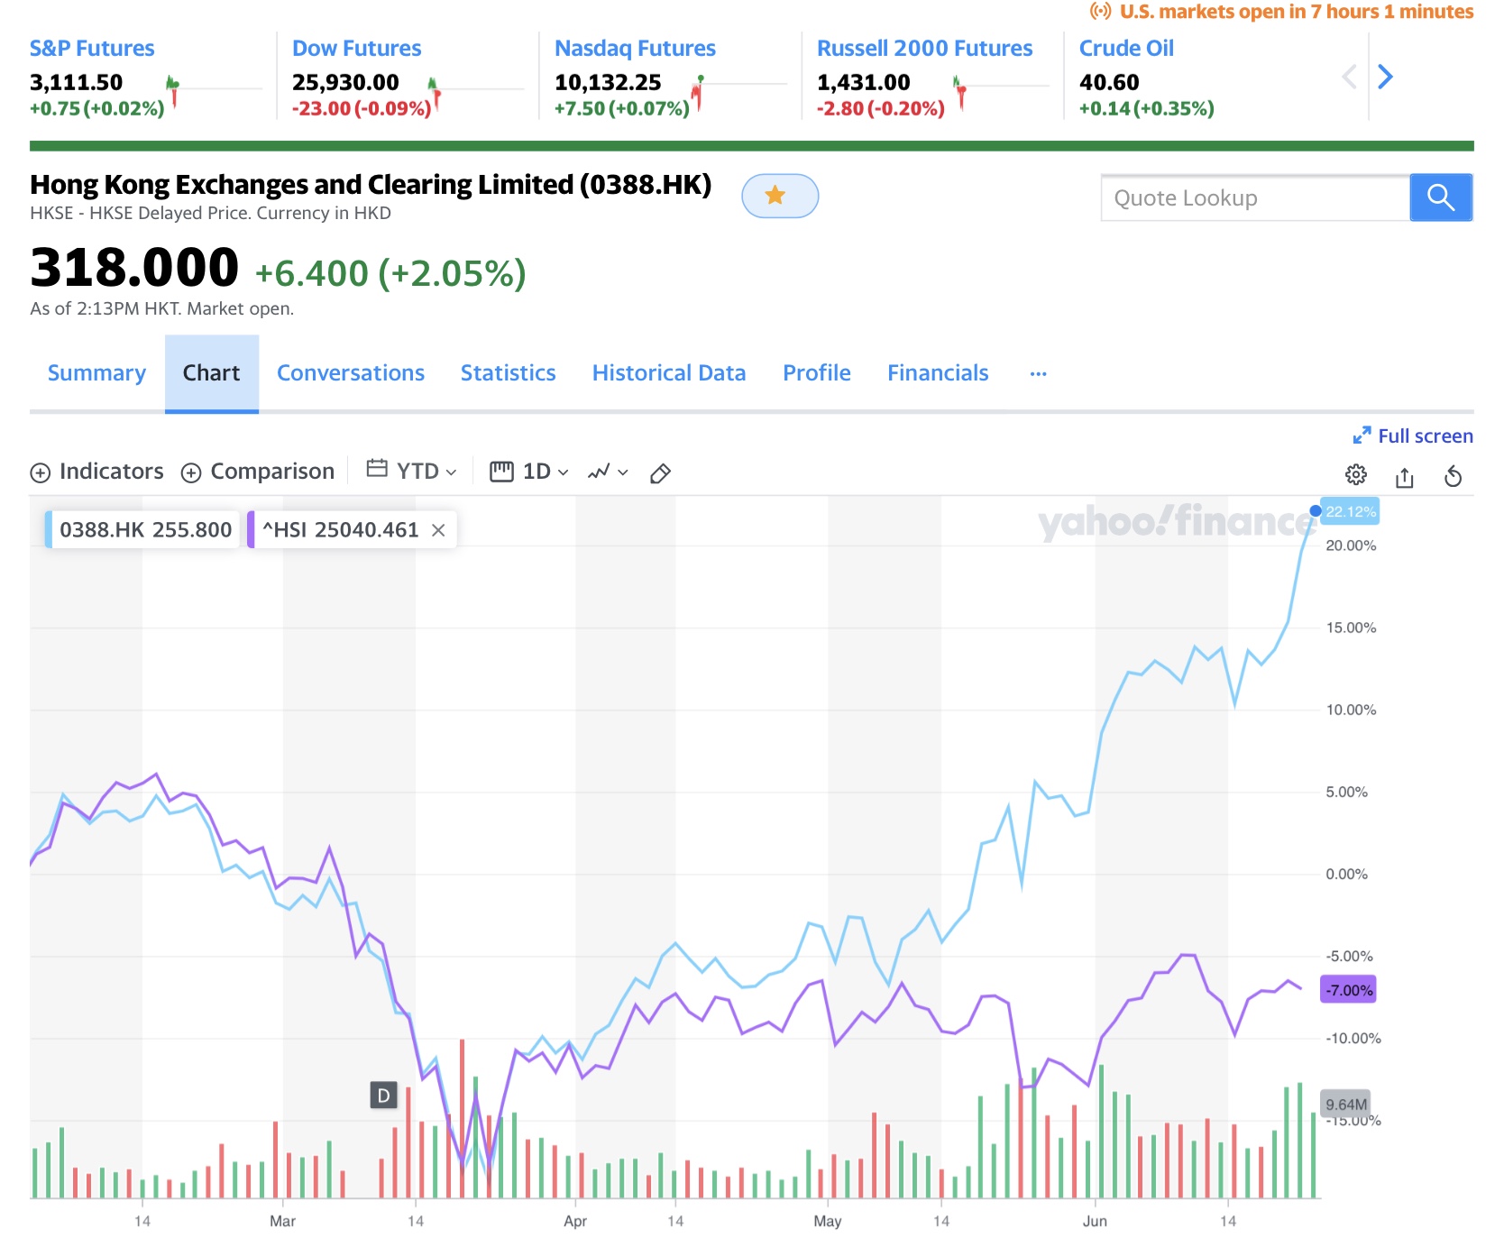Image resolution: width=1504 pixels, height=1256 pixels.
Task: Click the share chart icon
Action: pos(1404,477)
